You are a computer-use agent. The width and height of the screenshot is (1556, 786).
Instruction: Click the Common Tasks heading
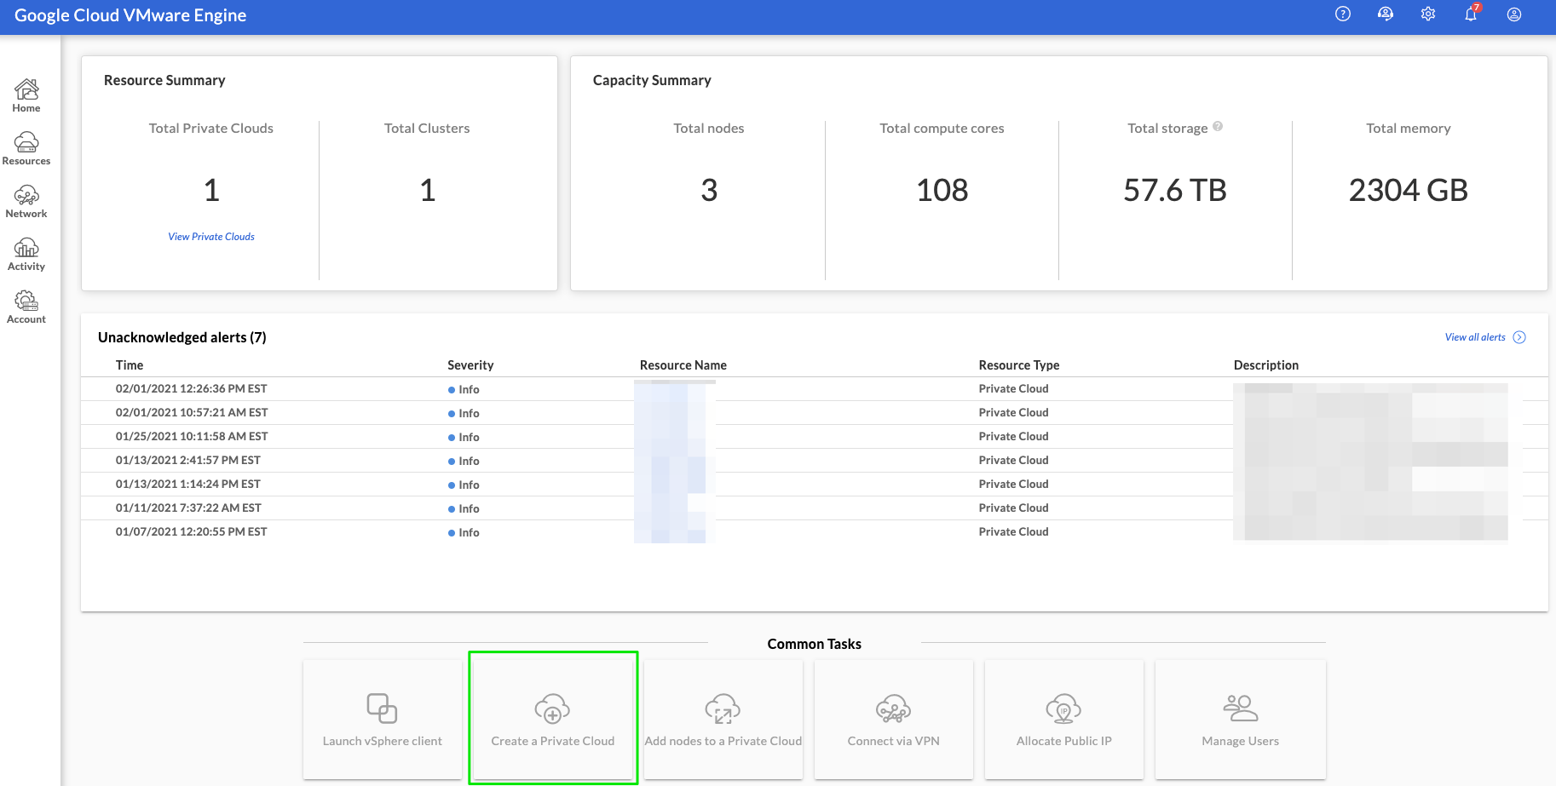(814, 644)
